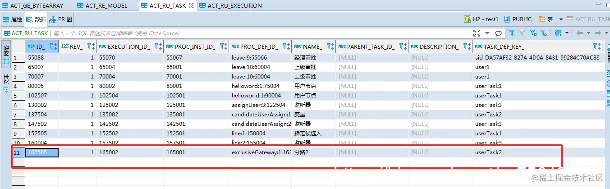This screenshot has width=610, height=189.
Task: Click the sid-DA57AF32 task key cell
Action: [x=537, y=58]
